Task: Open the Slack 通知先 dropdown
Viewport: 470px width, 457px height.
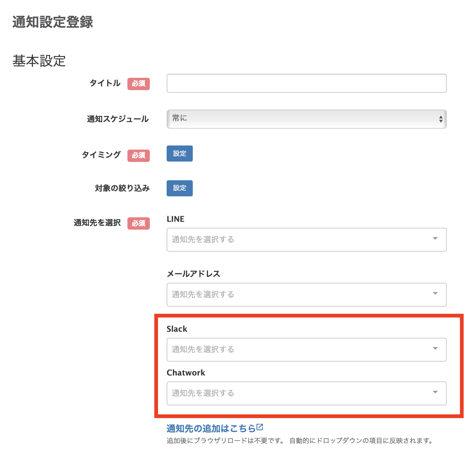Action: [306, 350]
